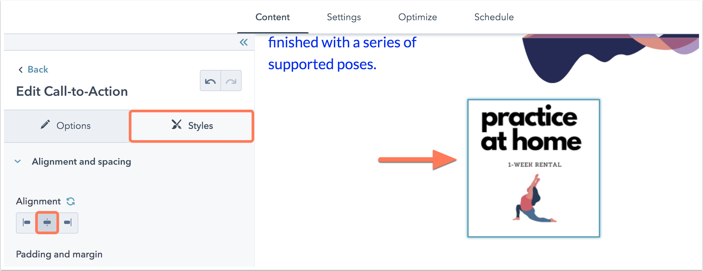The image size is (703, 271).
Task: Click the redo arrow button
Action: click(231, 81)
